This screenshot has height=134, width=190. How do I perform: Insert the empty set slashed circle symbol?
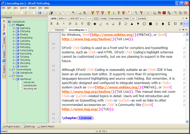click(x=70, y=24)
